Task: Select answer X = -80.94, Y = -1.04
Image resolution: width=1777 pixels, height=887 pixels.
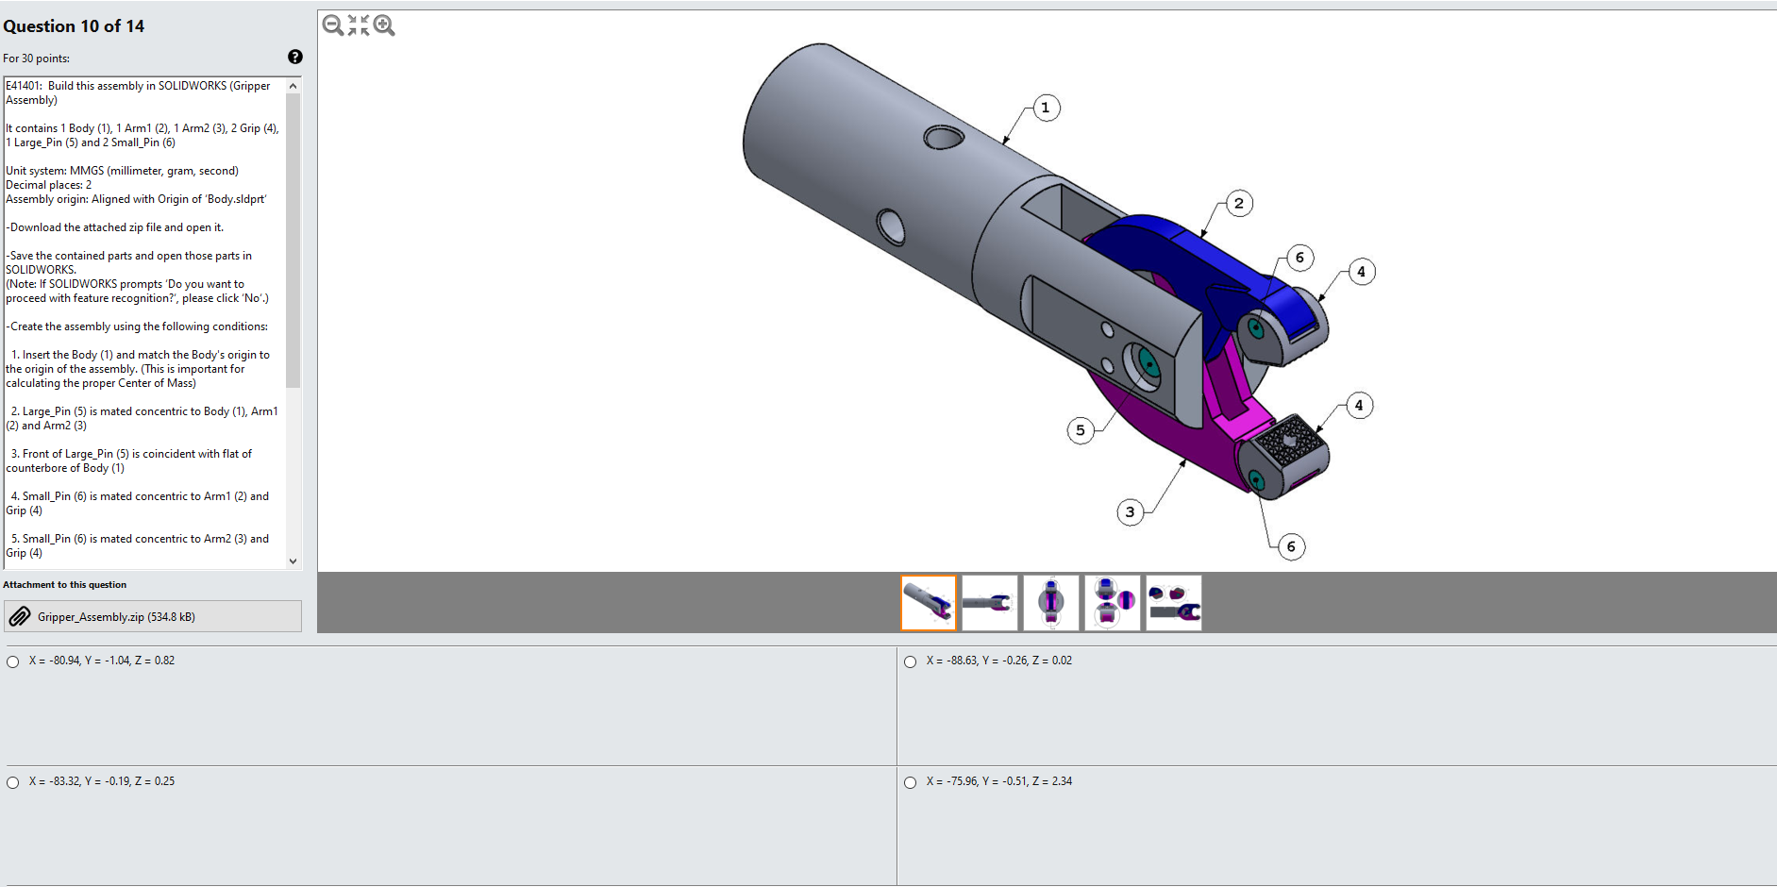Action: pos(13,661)
